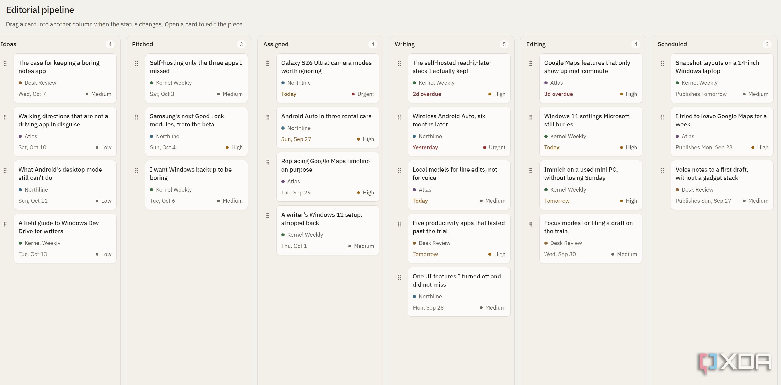Click 'Wed, Sep 30' due date text
The image size is (781, 385).
pos(560,254)
